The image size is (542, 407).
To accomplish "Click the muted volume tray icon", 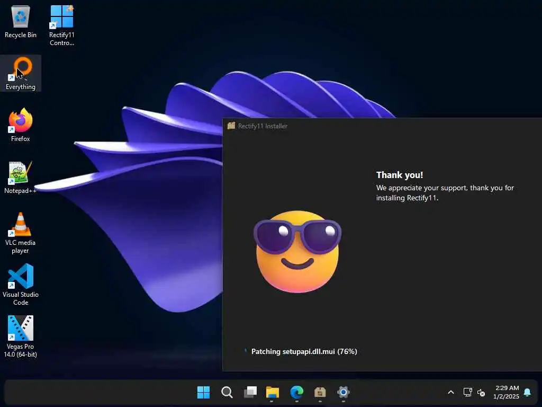I will coord(481,393).
